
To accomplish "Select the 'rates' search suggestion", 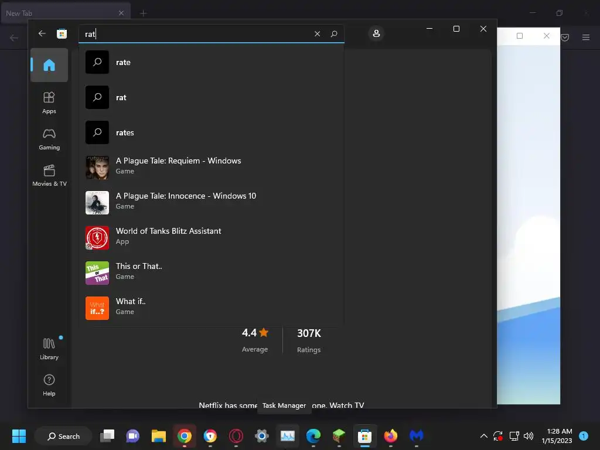I will pos(211,132).
